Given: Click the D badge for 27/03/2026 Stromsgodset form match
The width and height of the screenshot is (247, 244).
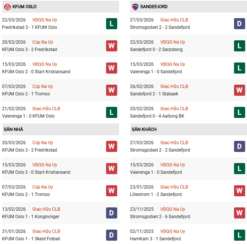Looking at the screenshot, I should tap(240, 24).
